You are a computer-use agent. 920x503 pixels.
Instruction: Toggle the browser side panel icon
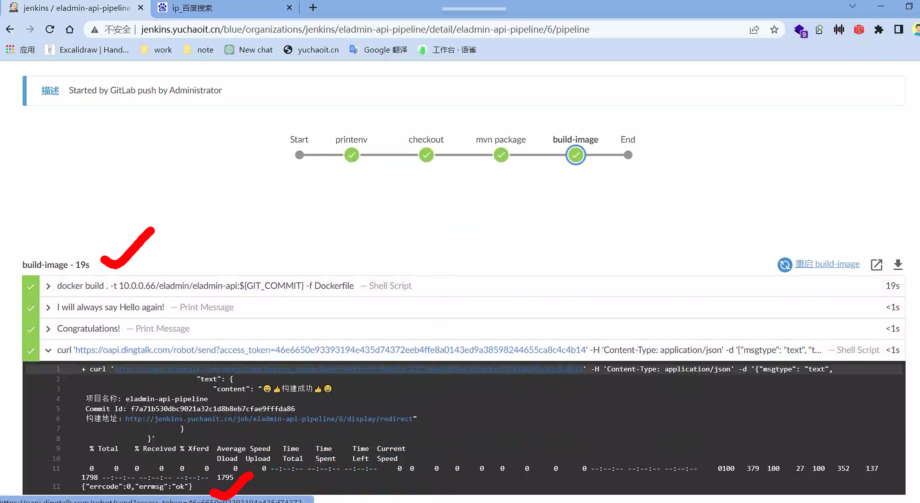[x=898, y=29]
